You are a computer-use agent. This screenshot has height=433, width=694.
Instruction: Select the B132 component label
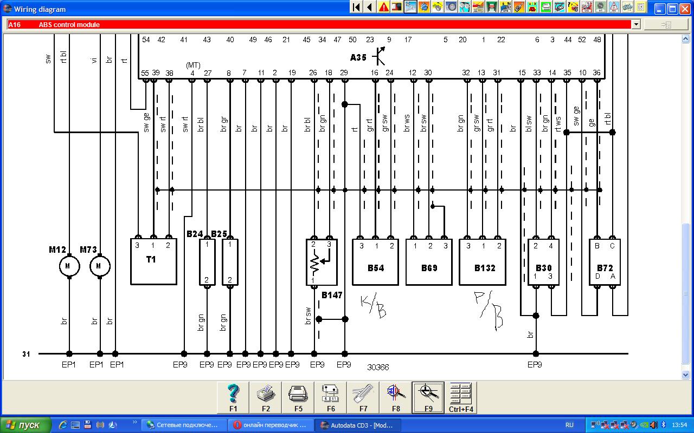click(x=485, y=268)
